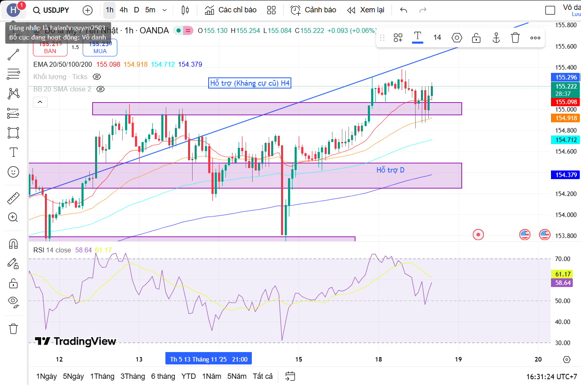Show the hidden BB 20 SMA indicator
The width and height of the screenshot is (581, 385).
pyautogui.click(x=100, y=89)
